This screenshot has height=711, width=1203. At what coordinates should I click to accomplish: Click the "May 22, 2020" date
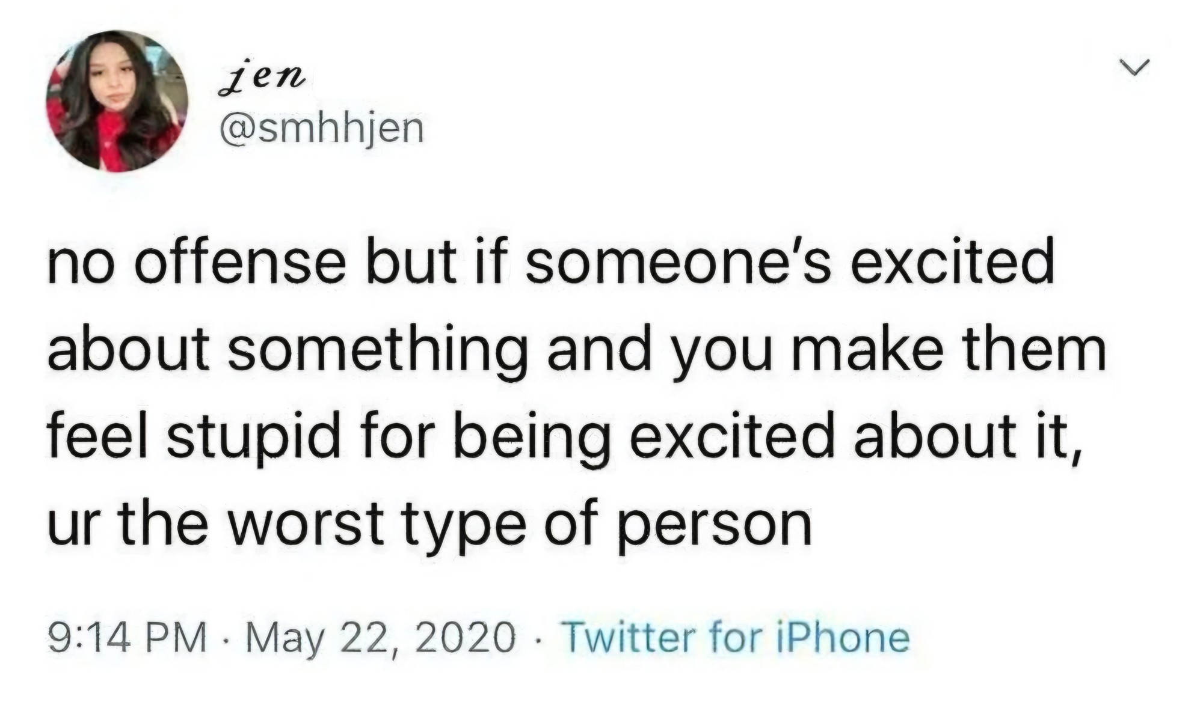pyautogui.click(x=380, y=637)
